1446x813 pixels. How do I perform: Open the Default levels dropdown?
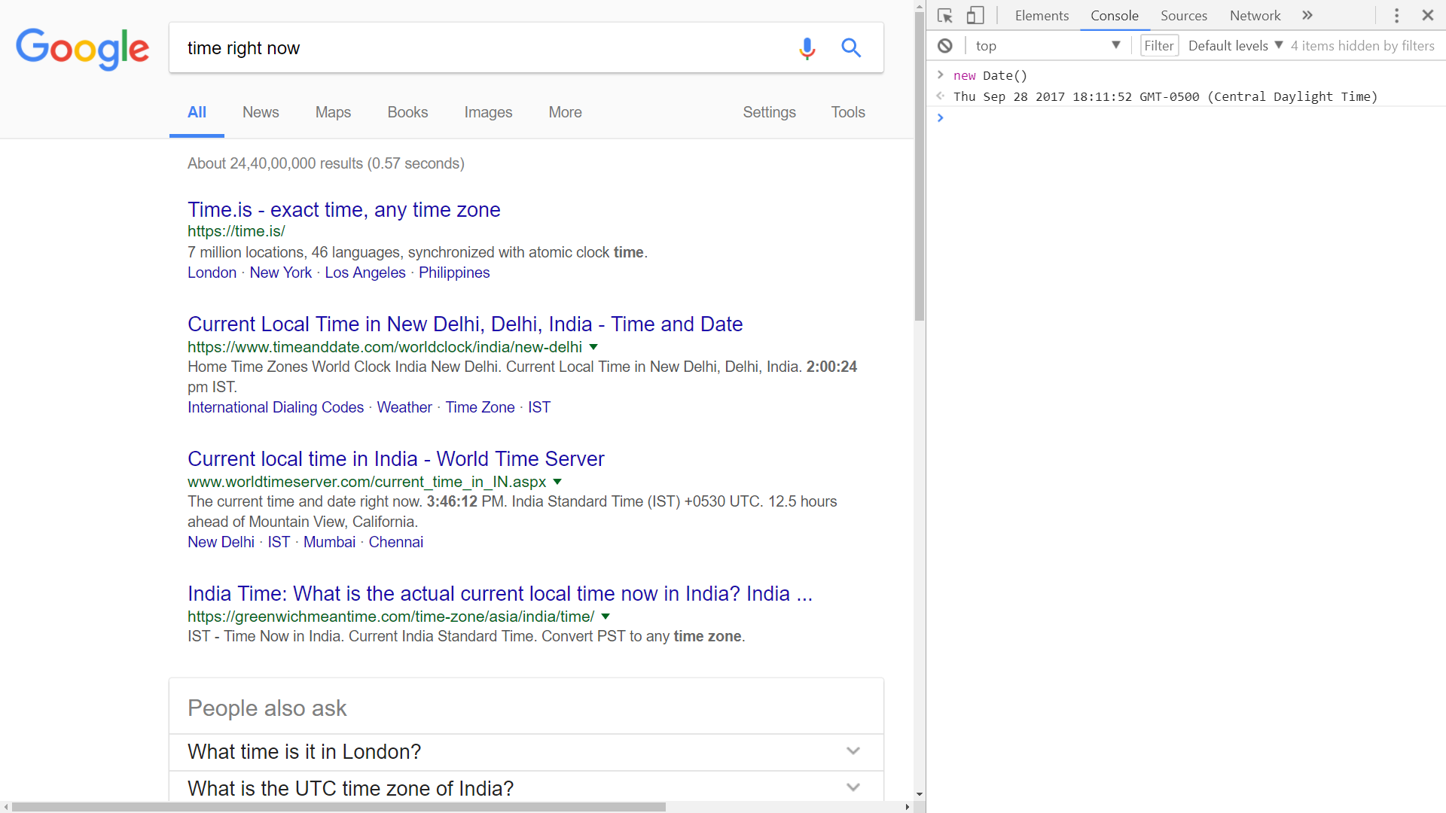[x=1235, y=46]
